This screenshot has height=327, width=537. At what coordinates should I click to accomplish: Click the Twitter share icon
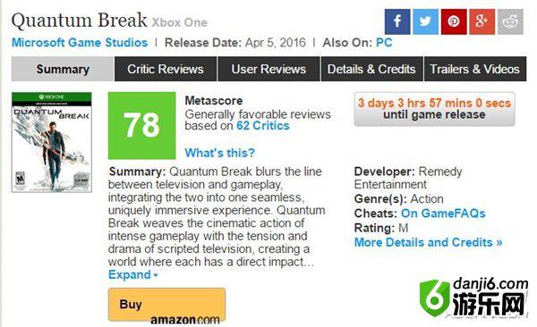[425, 22]
